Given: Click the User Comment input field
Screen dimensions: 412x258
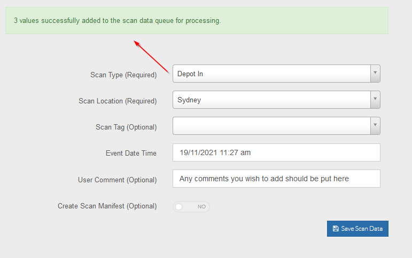Looking at the screenshot, I should pyautogui.click(x=276, y=179).
